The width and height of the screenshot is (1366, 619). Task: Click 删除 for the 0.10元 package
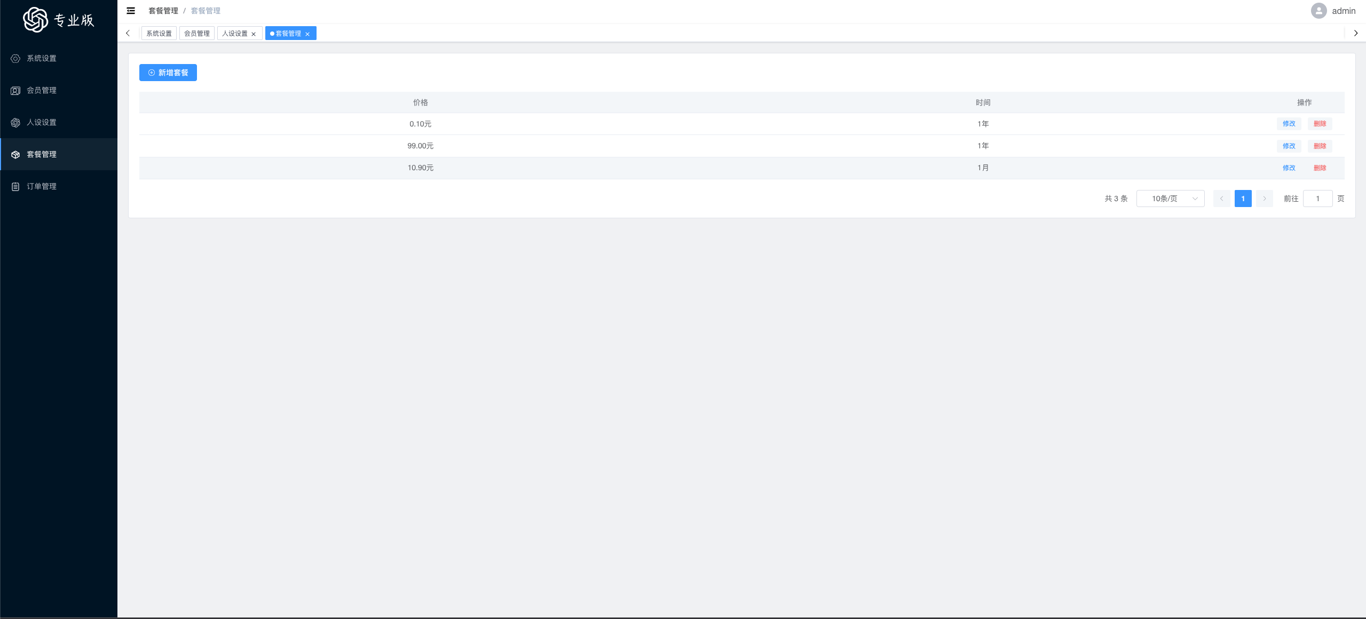[1320, 124]
